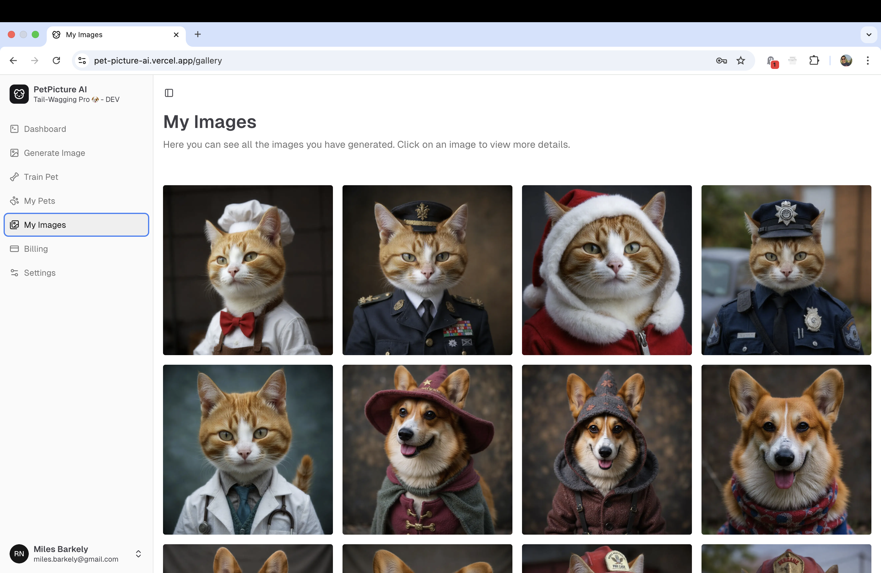Click the password key icon
This screenshot has width=881, height=573.
tap(721, 61)
